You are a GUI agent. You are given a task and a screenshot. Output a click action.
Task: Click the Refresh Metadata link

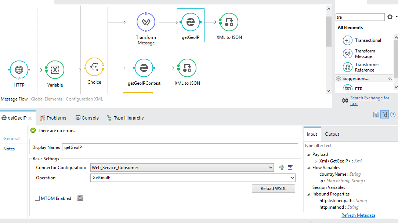(358, 215)
